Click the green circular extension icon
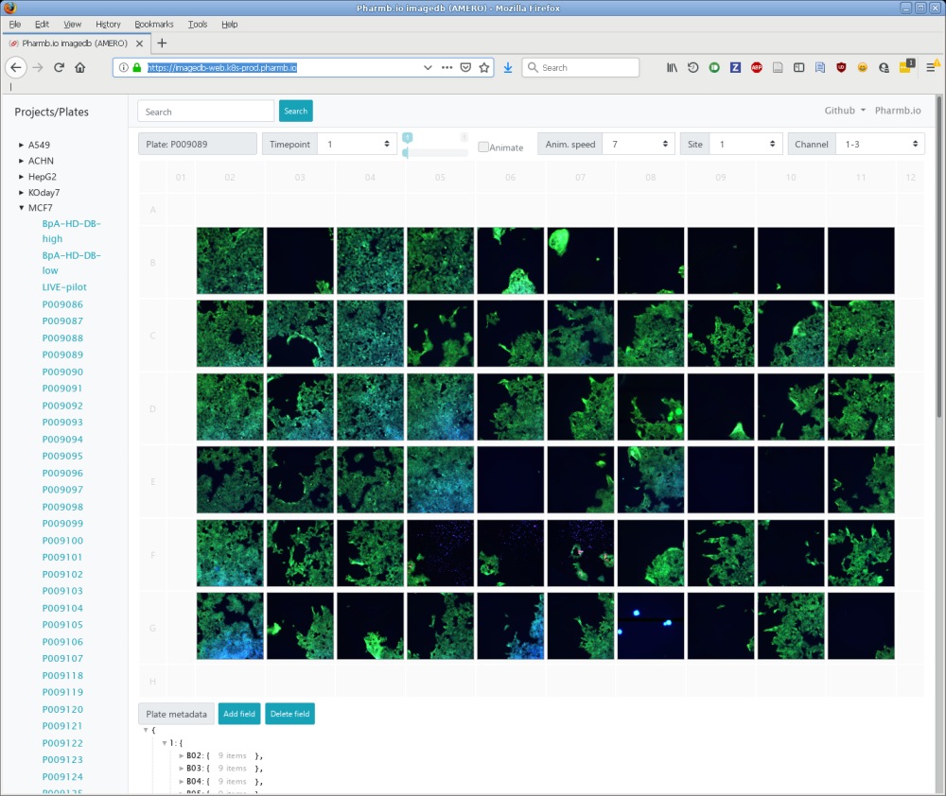The image size is (946, 796). pyautogui.click(x=714, y=67)
